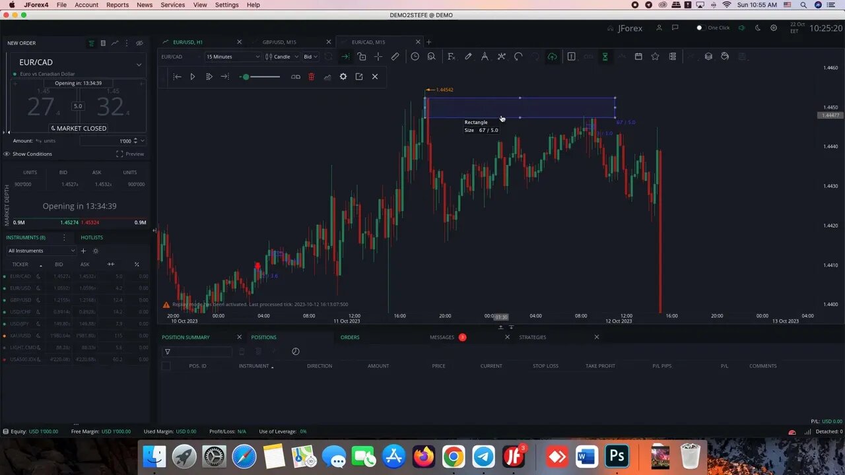
Task: Open the Strategies tab
Action: [532, 337]
